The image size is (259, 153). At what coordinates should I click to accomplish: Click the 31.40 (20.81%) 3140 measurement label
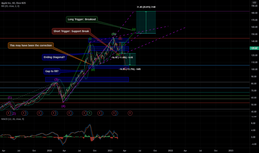[x=146, y=7]
